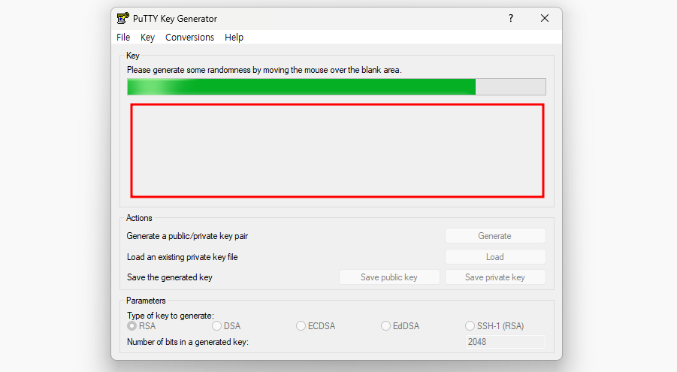The width and height of the screenshot is (677, 372).
Task: Click the PuTTY Key Generator title icon
Action: 123,18
